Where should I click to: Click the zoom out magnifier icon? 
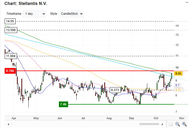pyautogui.click(x=178, y=124)
